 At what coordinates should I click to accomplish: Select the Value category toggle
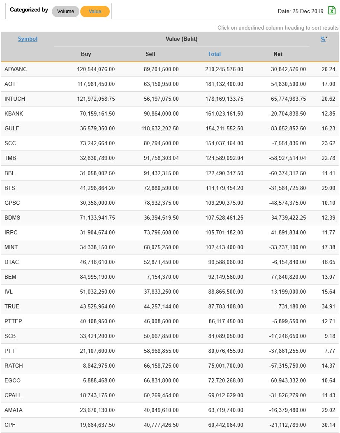[x=95, y=12]
